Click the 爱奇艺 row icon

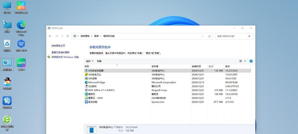tap(86, 94)
